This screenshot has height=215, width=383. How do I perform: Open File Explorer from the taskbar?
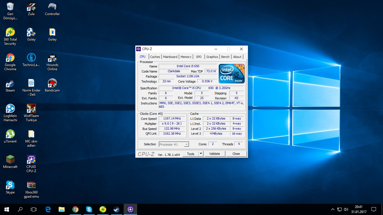(x=62, y=209)
